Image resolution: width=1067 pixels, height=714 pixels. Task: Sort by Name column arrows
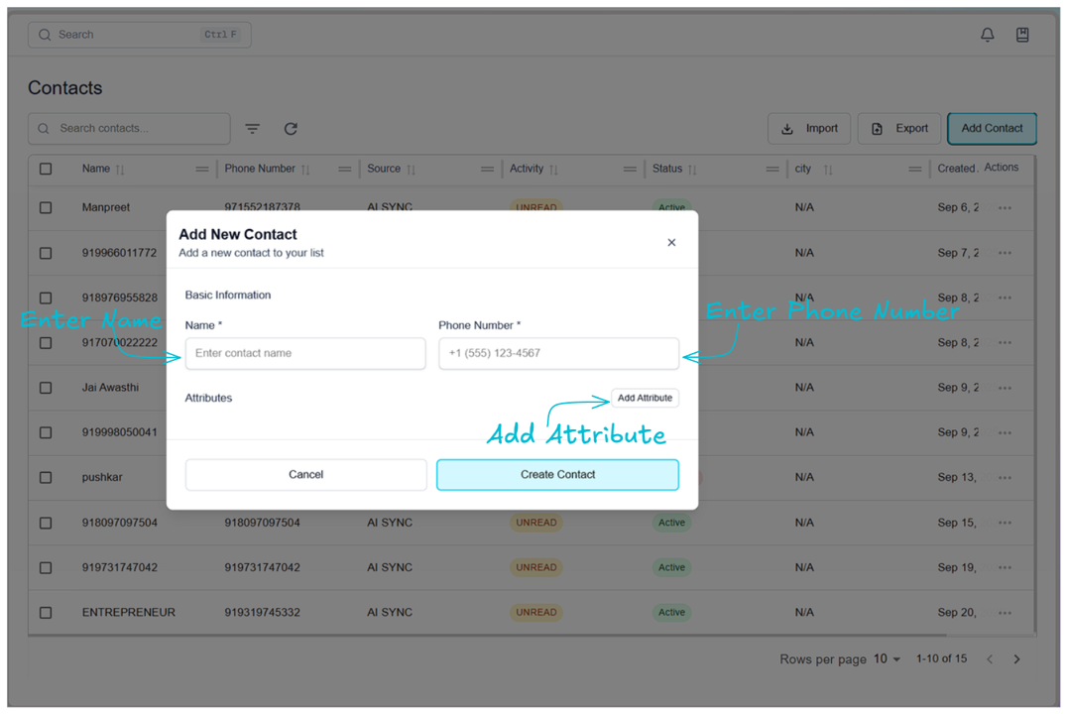(x=120, y=170)
